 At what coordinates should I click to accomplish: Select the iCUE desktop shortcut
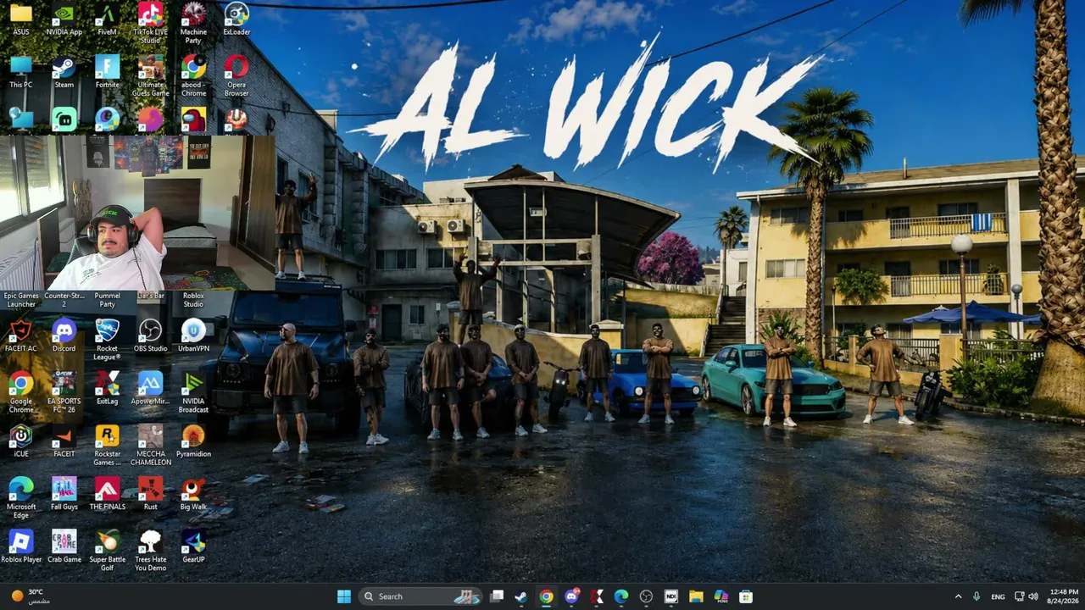21,441
